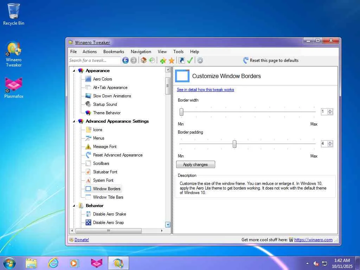
Task: Open the File menu
Action: click(73, 52)
